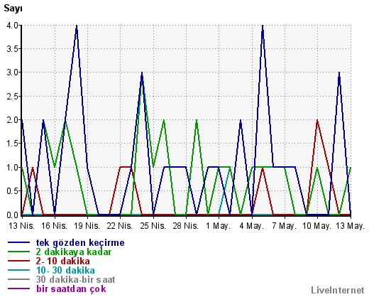This screenshot has width=369, height=297.
Task: Click the gray legend line swatch
Action: (x=19, y=279)
